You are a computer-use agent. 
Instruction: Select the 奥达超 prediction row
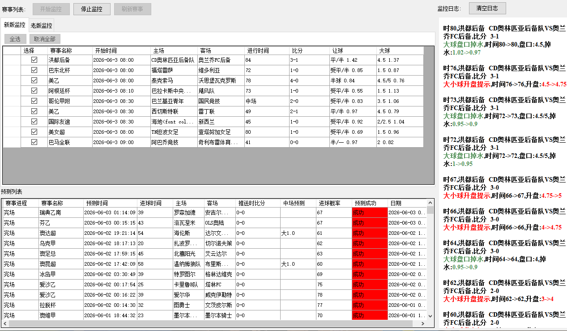pos(215,233)
